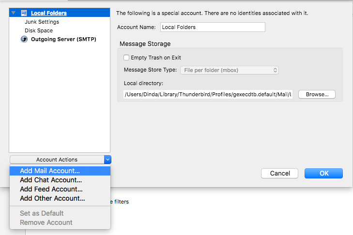Open Junk Settings in the sidebar
353x235 pixels.
point(42,22)
